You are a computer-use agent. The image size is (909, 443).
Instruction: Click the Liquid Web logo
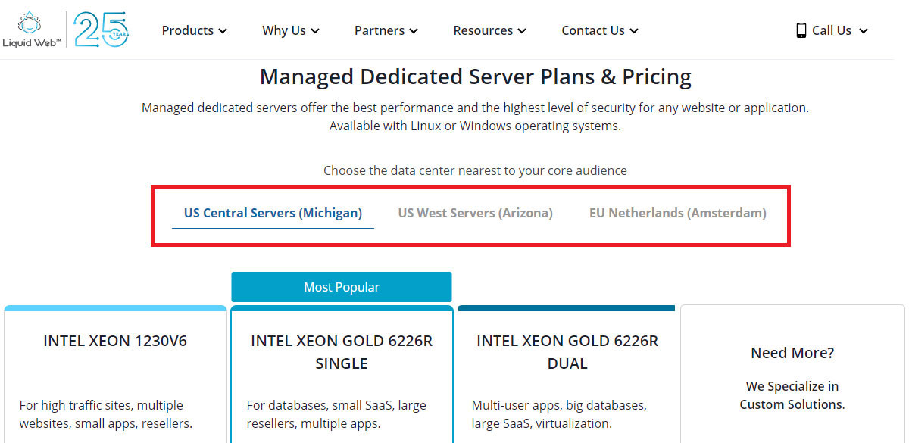pos(31,30)
